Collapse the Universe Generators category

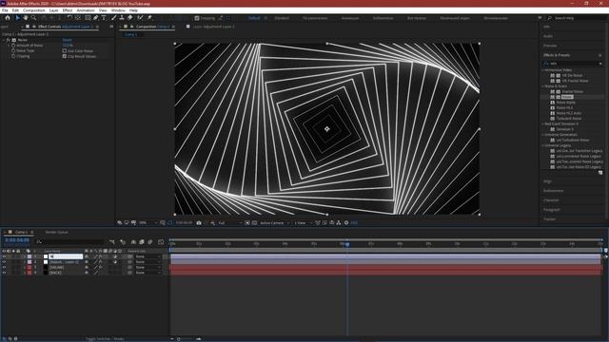tap(543, 135)
